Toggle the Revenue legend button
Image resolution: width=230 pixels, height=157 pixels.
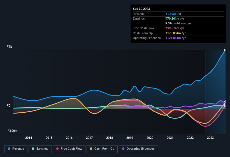tap(16, 149)
